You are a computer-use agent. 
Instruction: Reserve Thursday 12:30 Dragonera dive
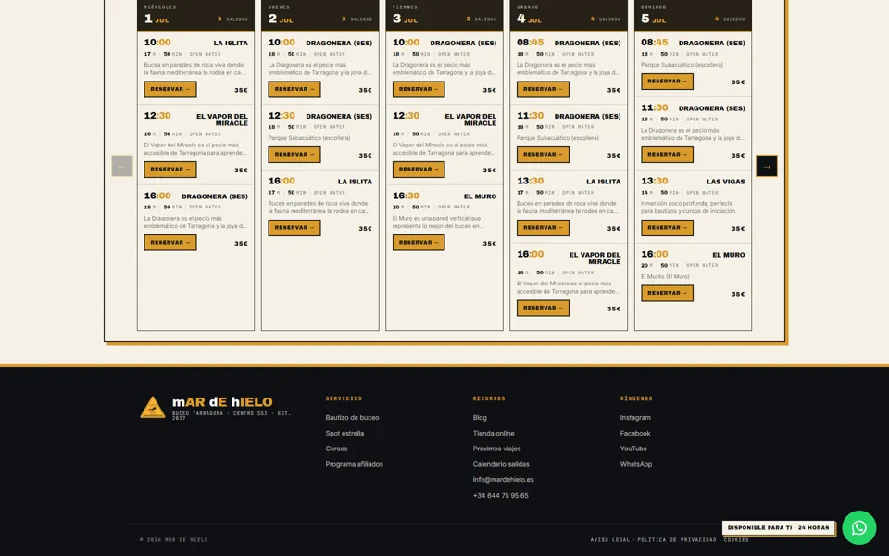[x=294, y=155]
